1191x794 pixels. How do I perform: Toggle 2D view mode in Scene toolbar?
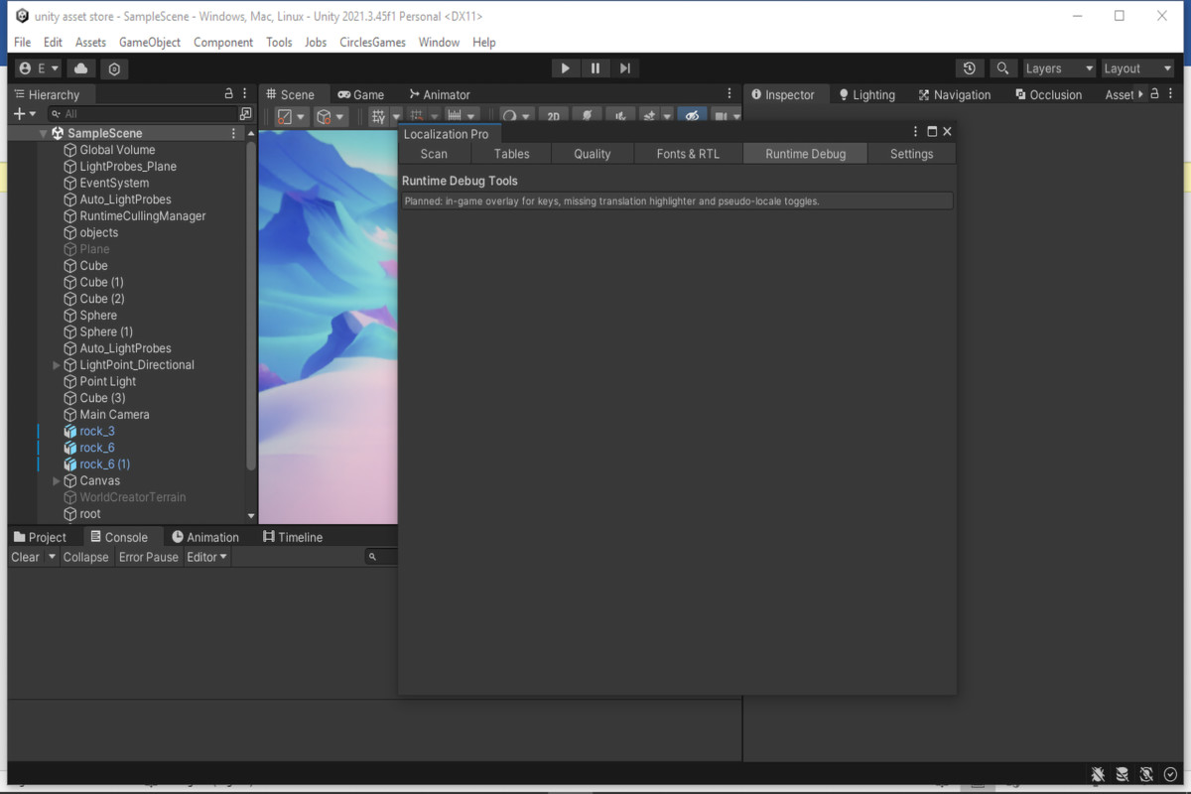554,115
